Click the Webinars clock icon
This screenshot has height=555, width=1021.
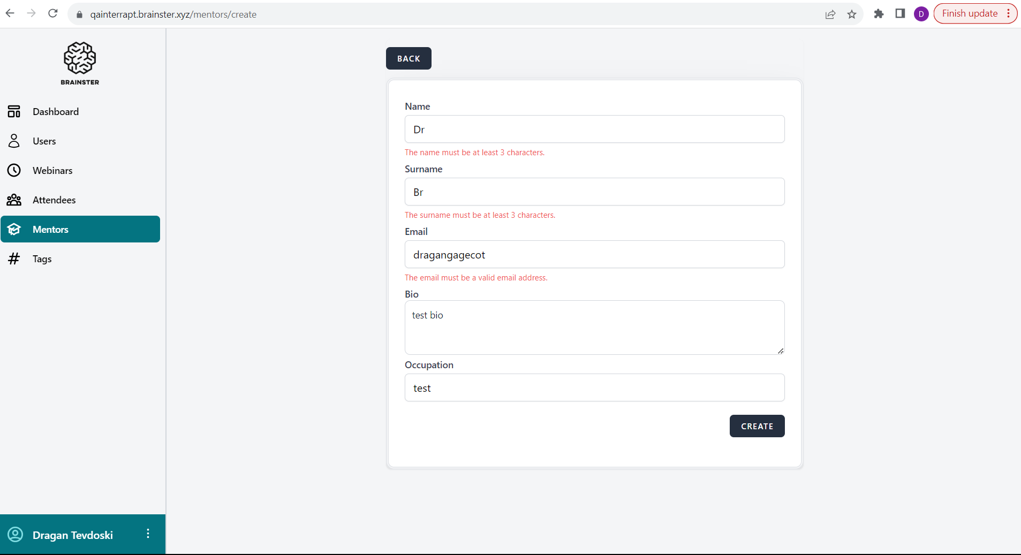(14, 170)
